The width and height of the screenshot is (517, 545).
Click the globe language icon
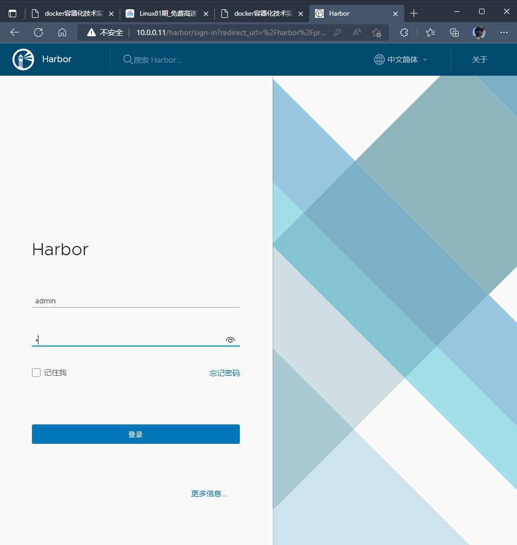point(379,59)
